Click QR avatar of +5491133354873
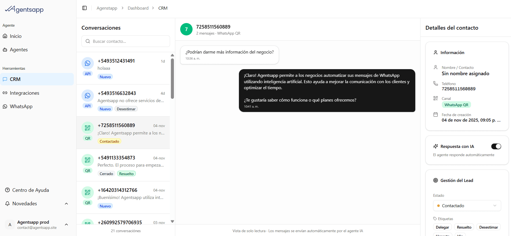511x236 pixels. [x=87, y=160]
